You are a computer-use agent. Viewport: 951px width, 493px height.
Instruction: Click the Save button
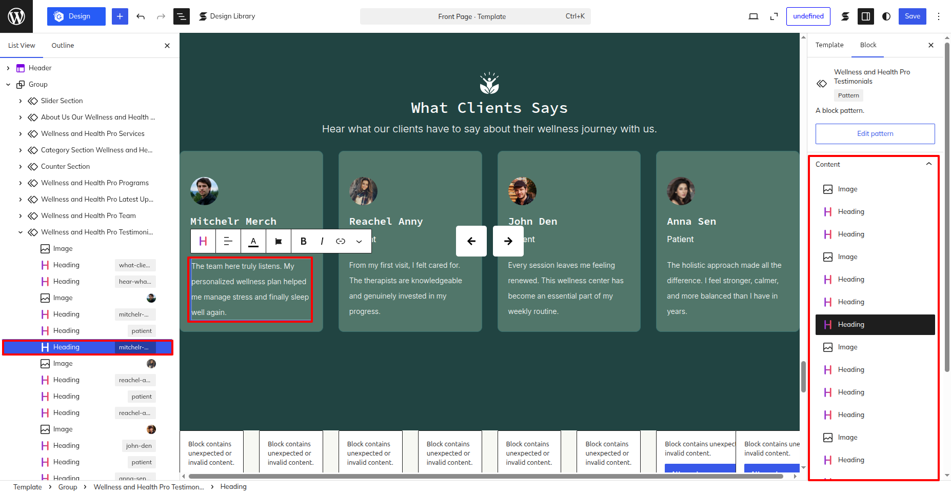[x=913, y=16]
